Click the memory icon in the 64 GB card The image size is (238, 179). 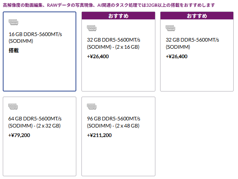[14, 107]
